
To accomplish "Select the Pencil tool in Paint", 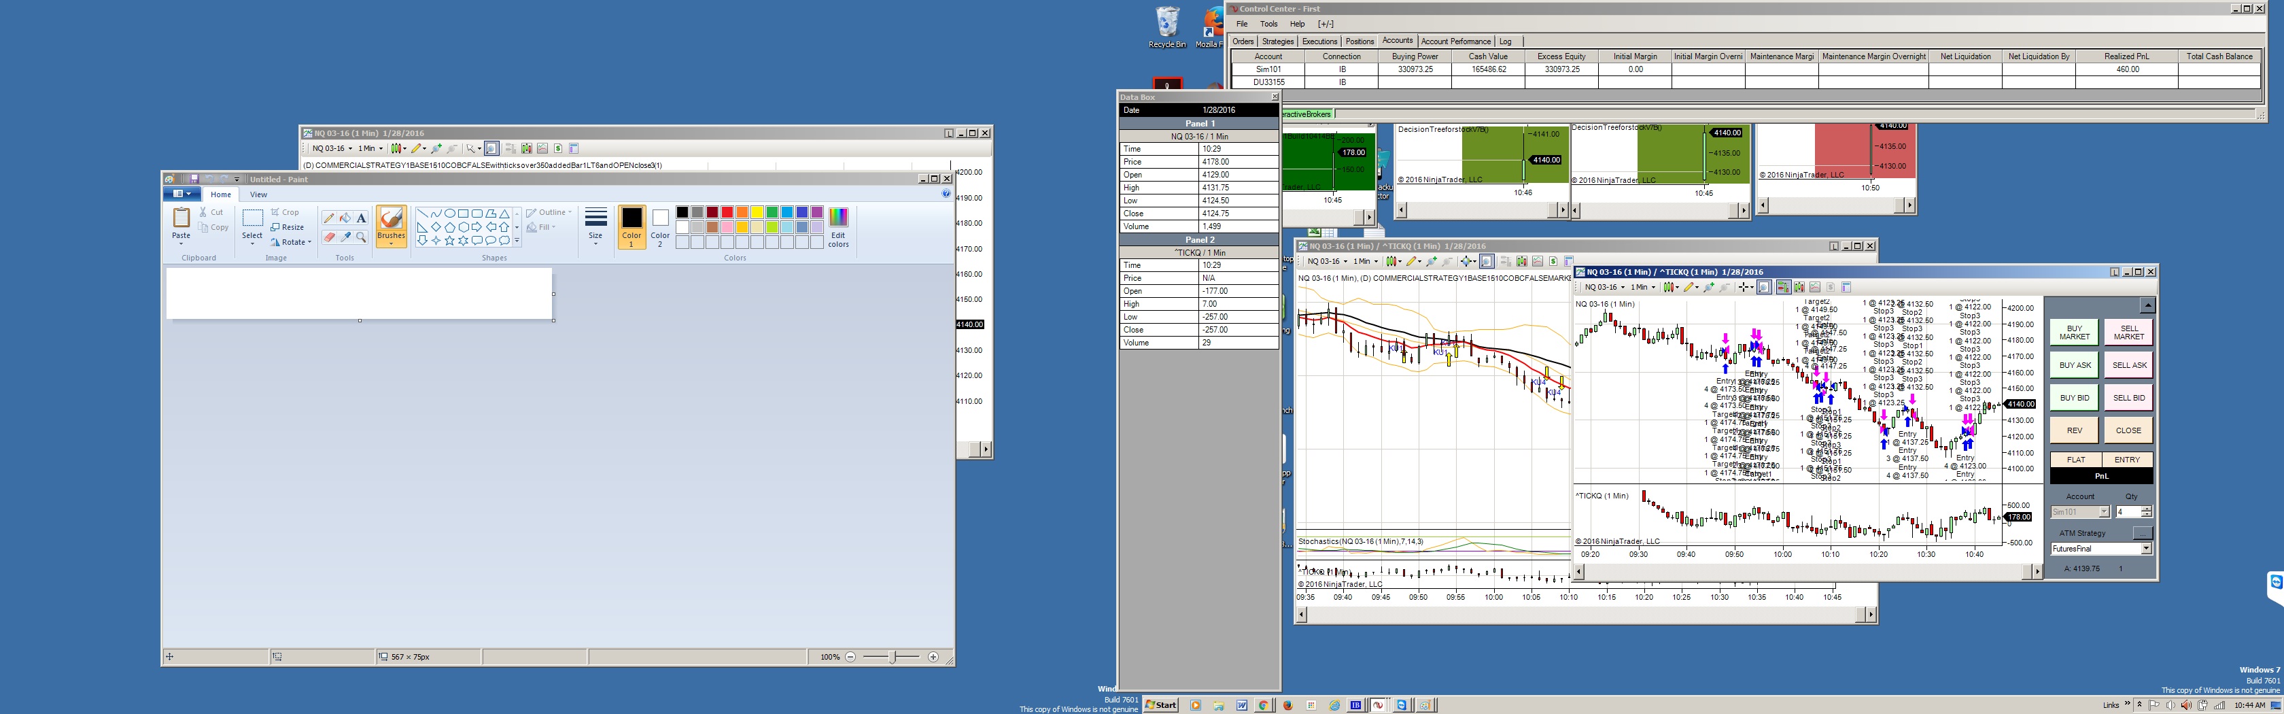I will pyautogui.click(x=329, y=218).
